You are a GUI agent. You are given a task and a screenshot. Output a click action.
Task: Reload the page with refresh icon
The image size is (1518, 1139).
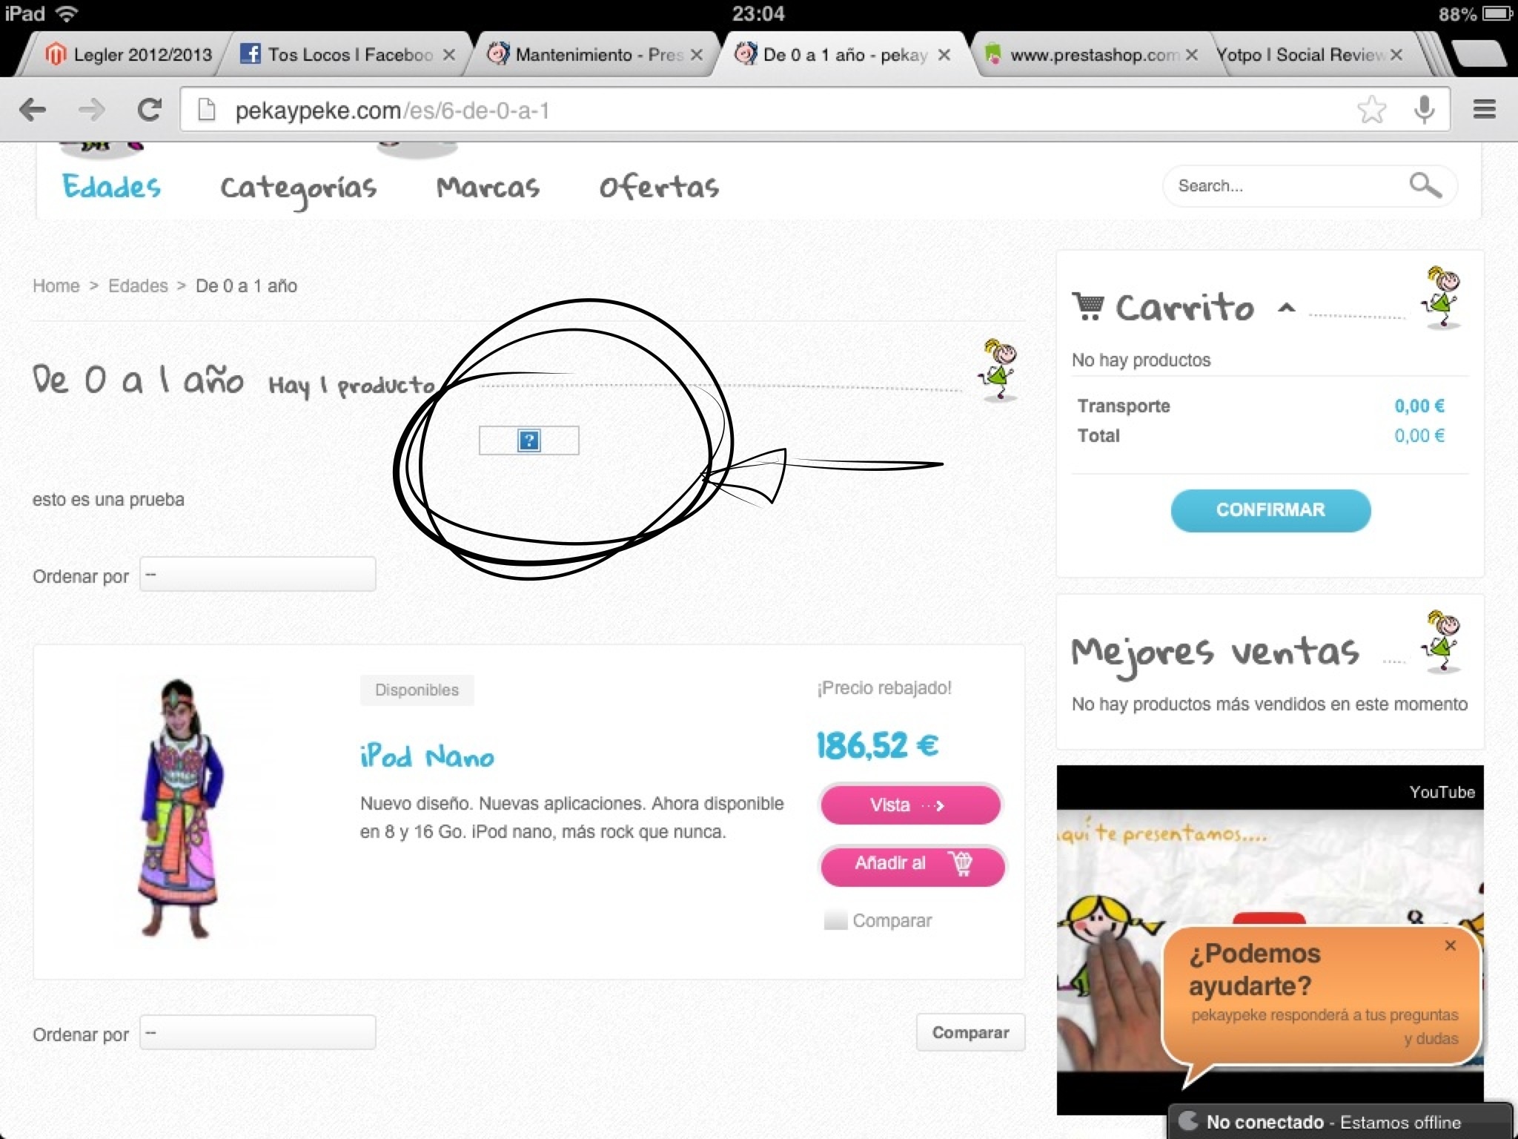149,110
